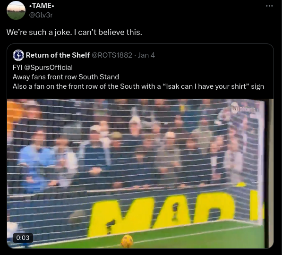Click the Jan 4 timestamp

point(146,55)
